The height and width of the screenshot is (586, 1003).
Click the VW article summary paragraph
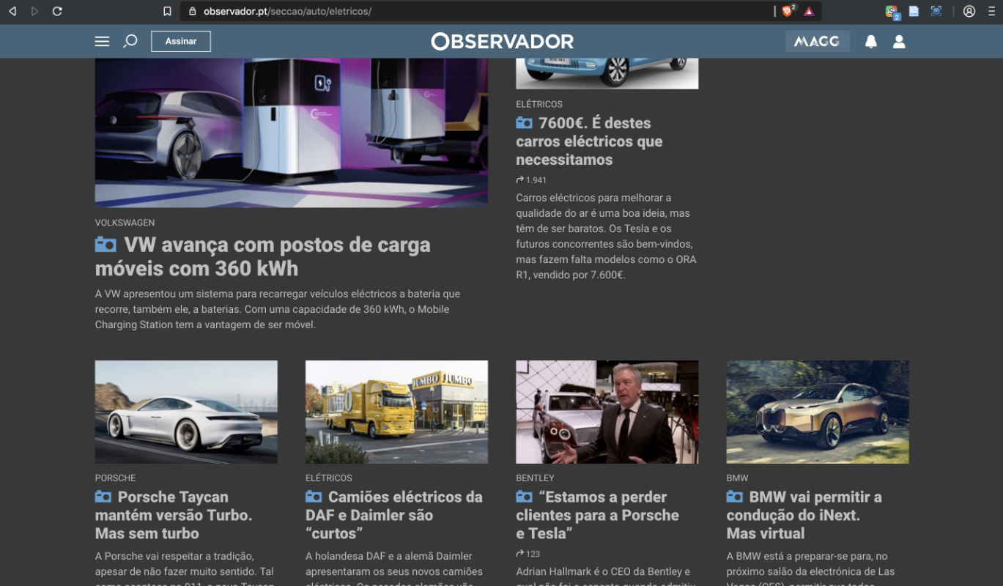click(x=278, y=309)
